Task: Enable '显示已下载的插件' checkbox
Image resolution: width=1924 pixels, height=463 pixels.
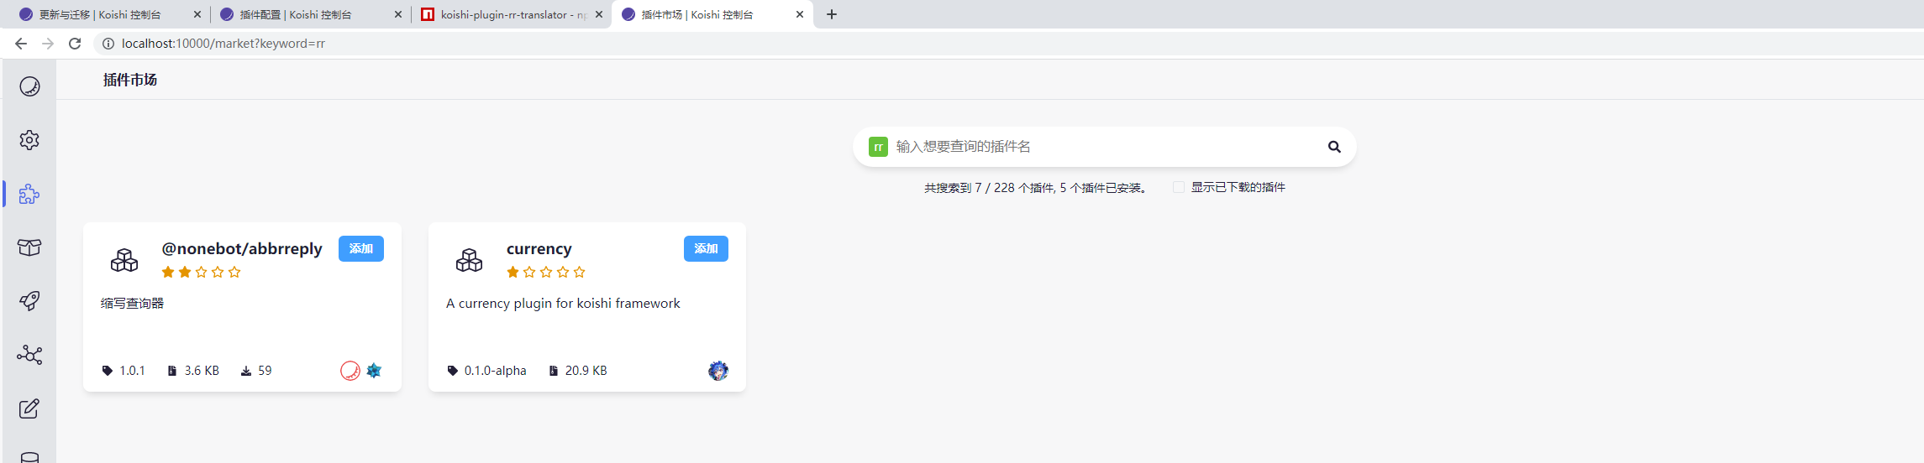Action: tap(1179, 187)
